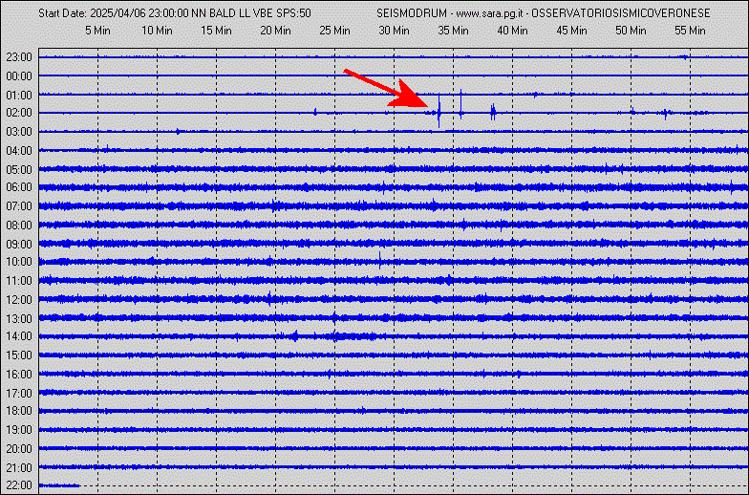Click the 05:00 hour row label
The width and height of the screenshot is (749, 495).
click(19, 170)
